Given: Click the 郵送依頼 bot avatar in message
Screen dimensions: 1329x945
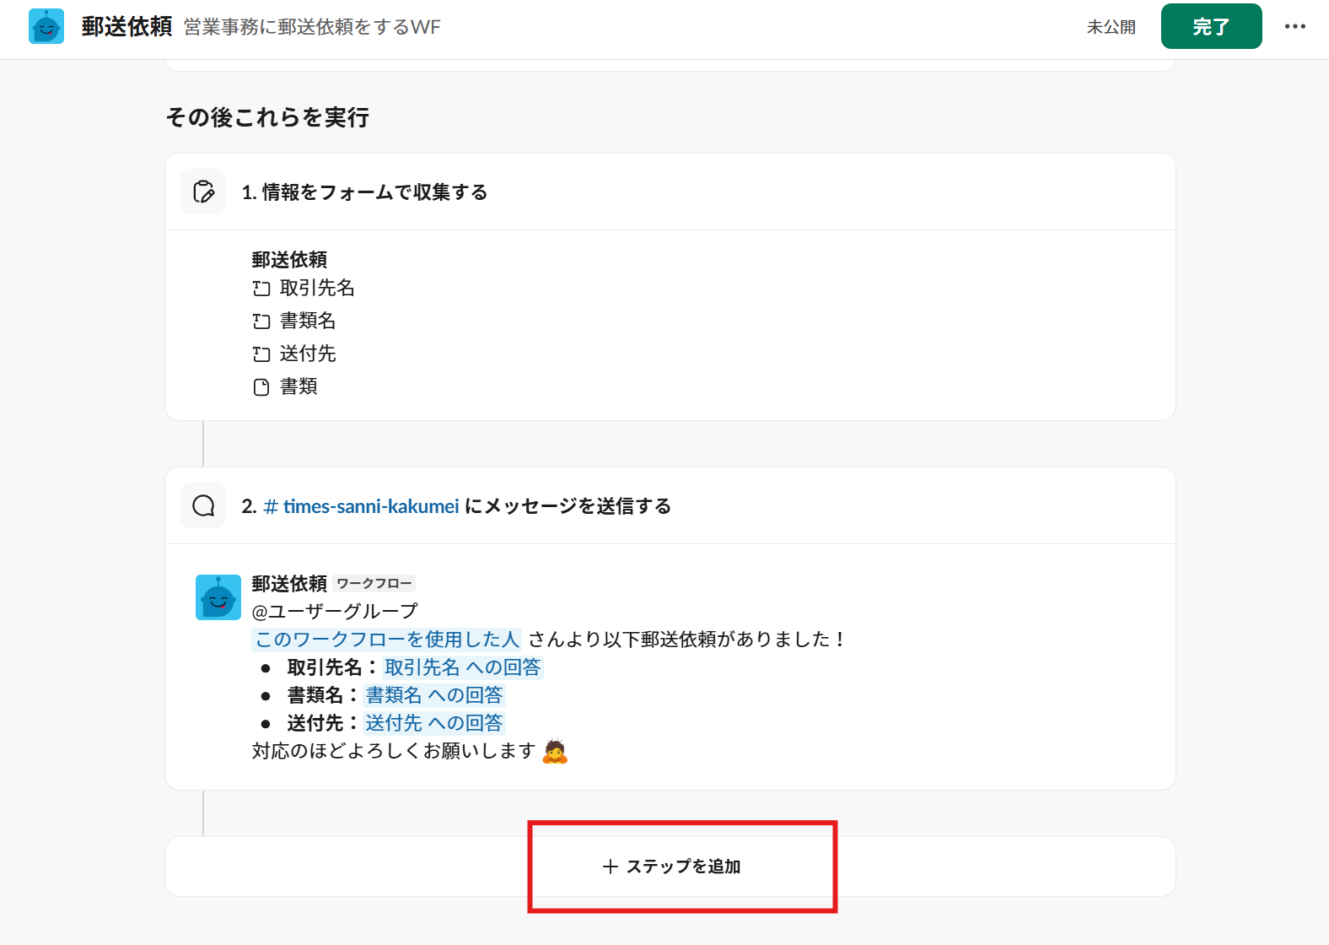Looking at the screenshot, I should 218,597.
